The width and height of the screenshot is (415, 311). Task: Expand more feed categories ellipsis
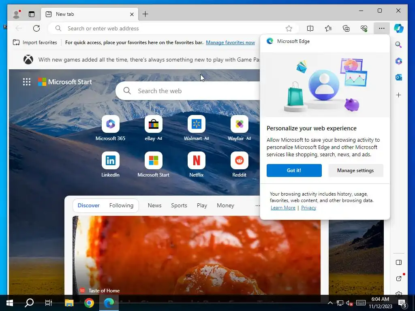coord(257,205)
